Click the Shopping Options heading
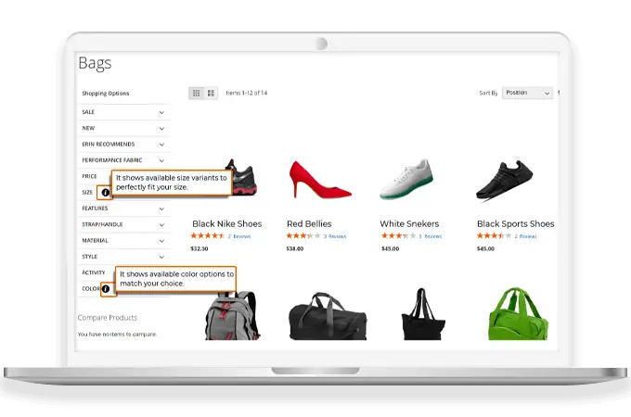The height and width of the screenshot is (417, 631). click(106, 94)
